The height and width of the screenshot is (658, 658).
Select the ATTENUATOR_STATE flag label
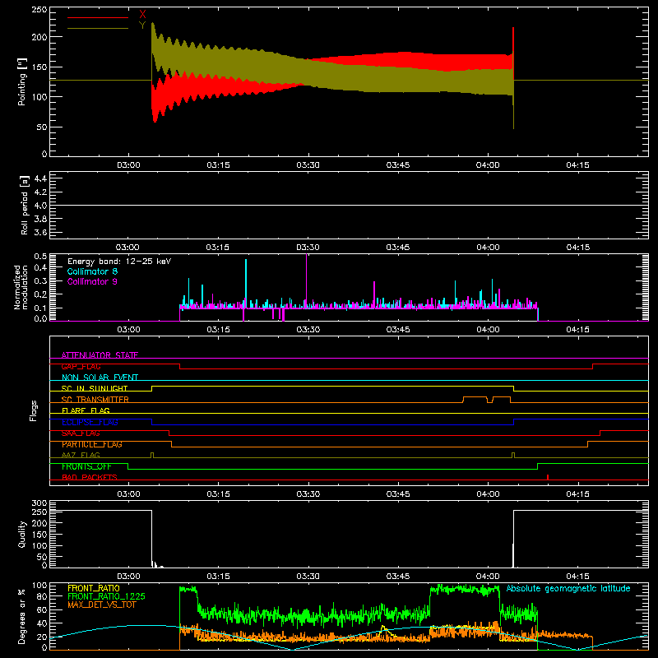100,355
